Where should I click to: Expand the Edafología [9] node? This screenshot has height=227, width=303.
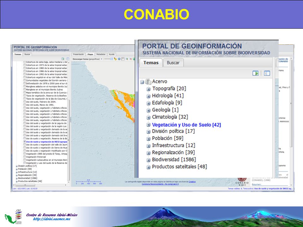coord(148,103)
